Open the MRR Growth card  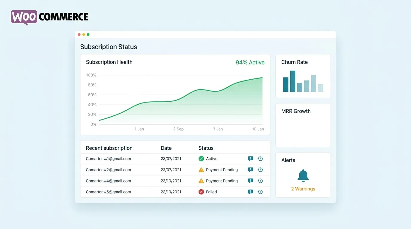point(303,125)
